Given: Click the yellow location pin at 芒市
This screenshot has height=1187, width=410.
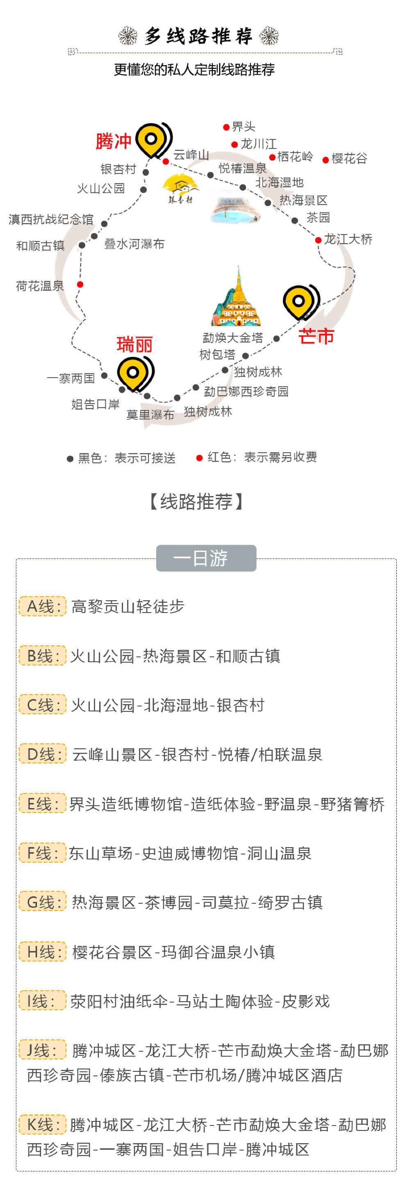Looking at the screenshot, I should point(301,302).
